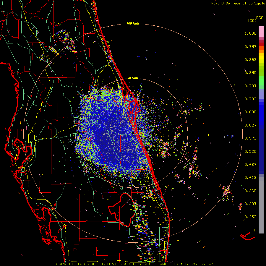Click the DCC label above the color scale
Image resolution: width=266 pixels, height=266 pixels.
[x=259, y=18]
